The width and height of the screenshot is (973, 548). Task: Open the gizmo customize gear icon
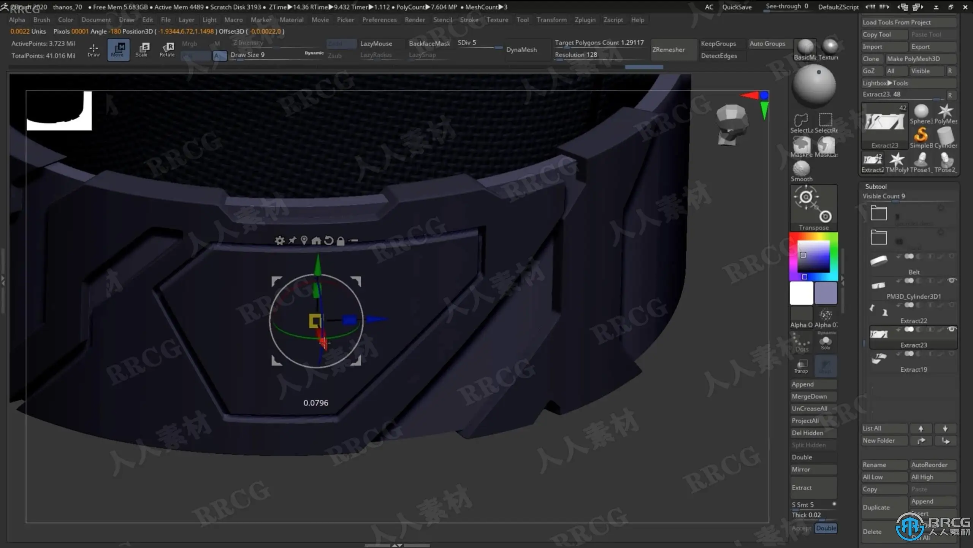tap(279, 241)
